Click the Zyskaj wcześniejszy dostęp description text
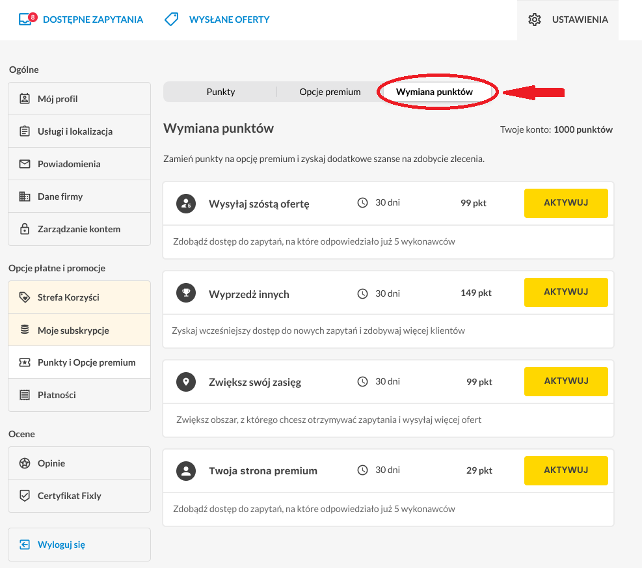642x568 pixels. [318, 331]
